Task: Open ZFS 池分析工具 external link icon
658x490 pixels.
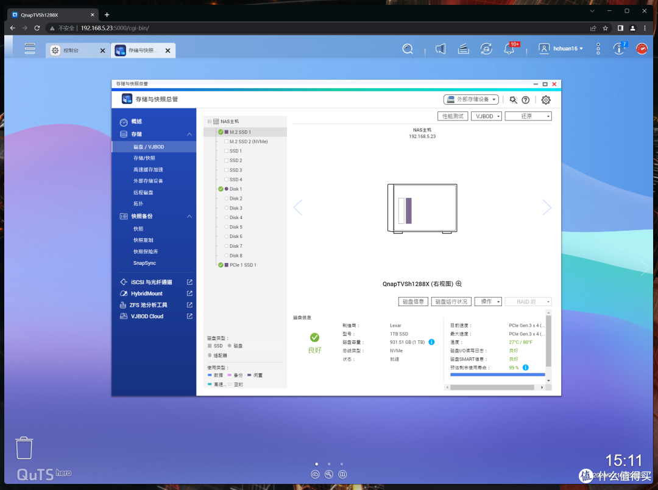Action: tap(189, 305)
